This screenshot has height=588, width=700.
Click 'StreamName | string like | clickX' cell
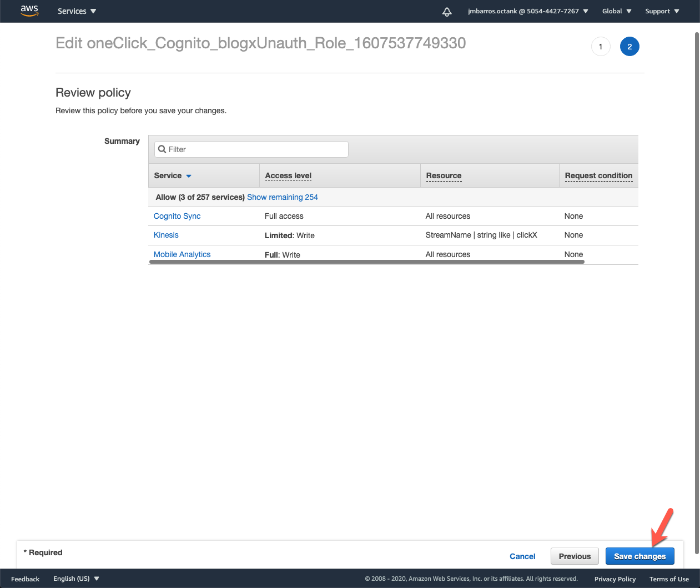(x=481, y=235)
